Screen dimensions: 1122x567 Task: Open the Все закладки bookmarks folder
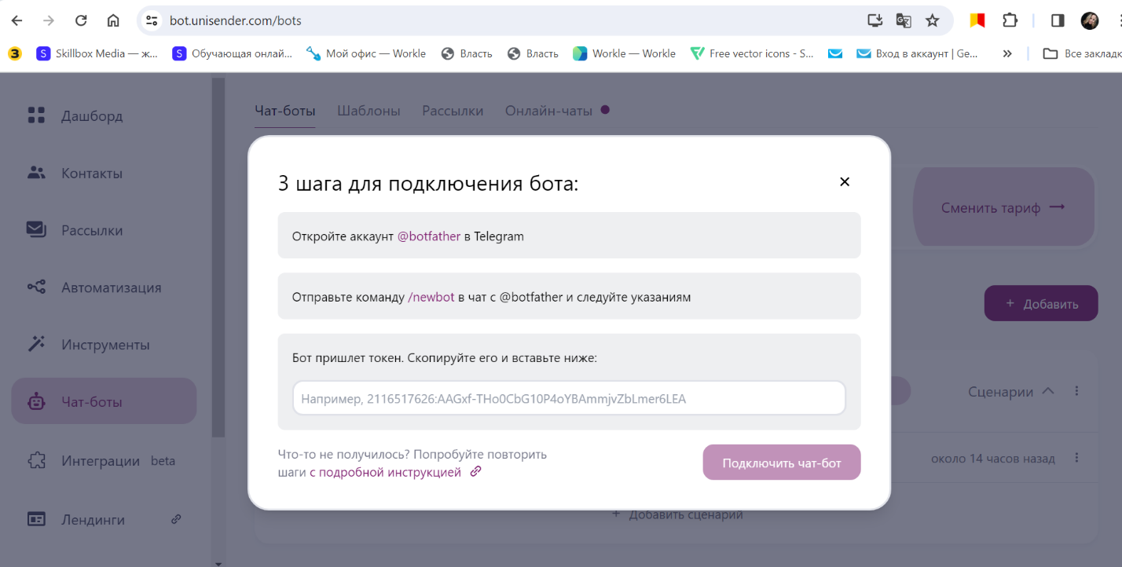click(x=1081, y=53)
